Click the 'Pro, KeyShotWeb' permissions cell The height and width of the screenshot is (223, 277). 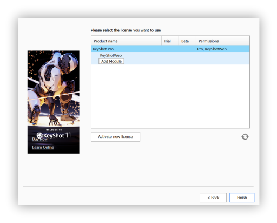click(212, 49)
